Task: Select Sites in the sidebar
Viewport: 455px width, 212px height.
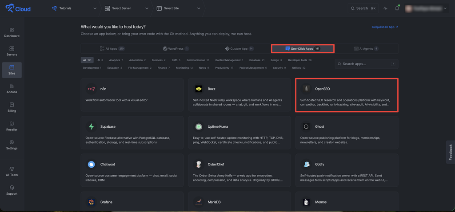Action: point(12,70)
